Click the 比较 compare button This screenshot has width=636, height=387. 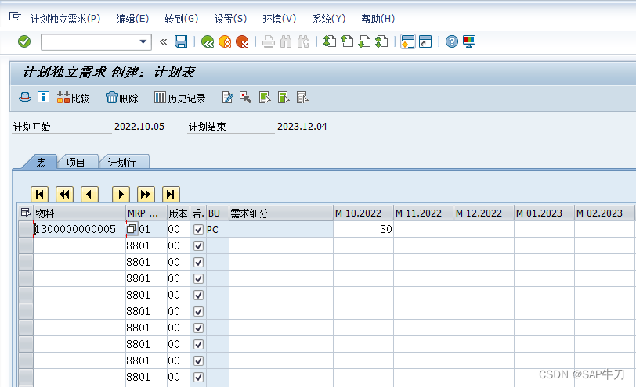coord(73,98)
